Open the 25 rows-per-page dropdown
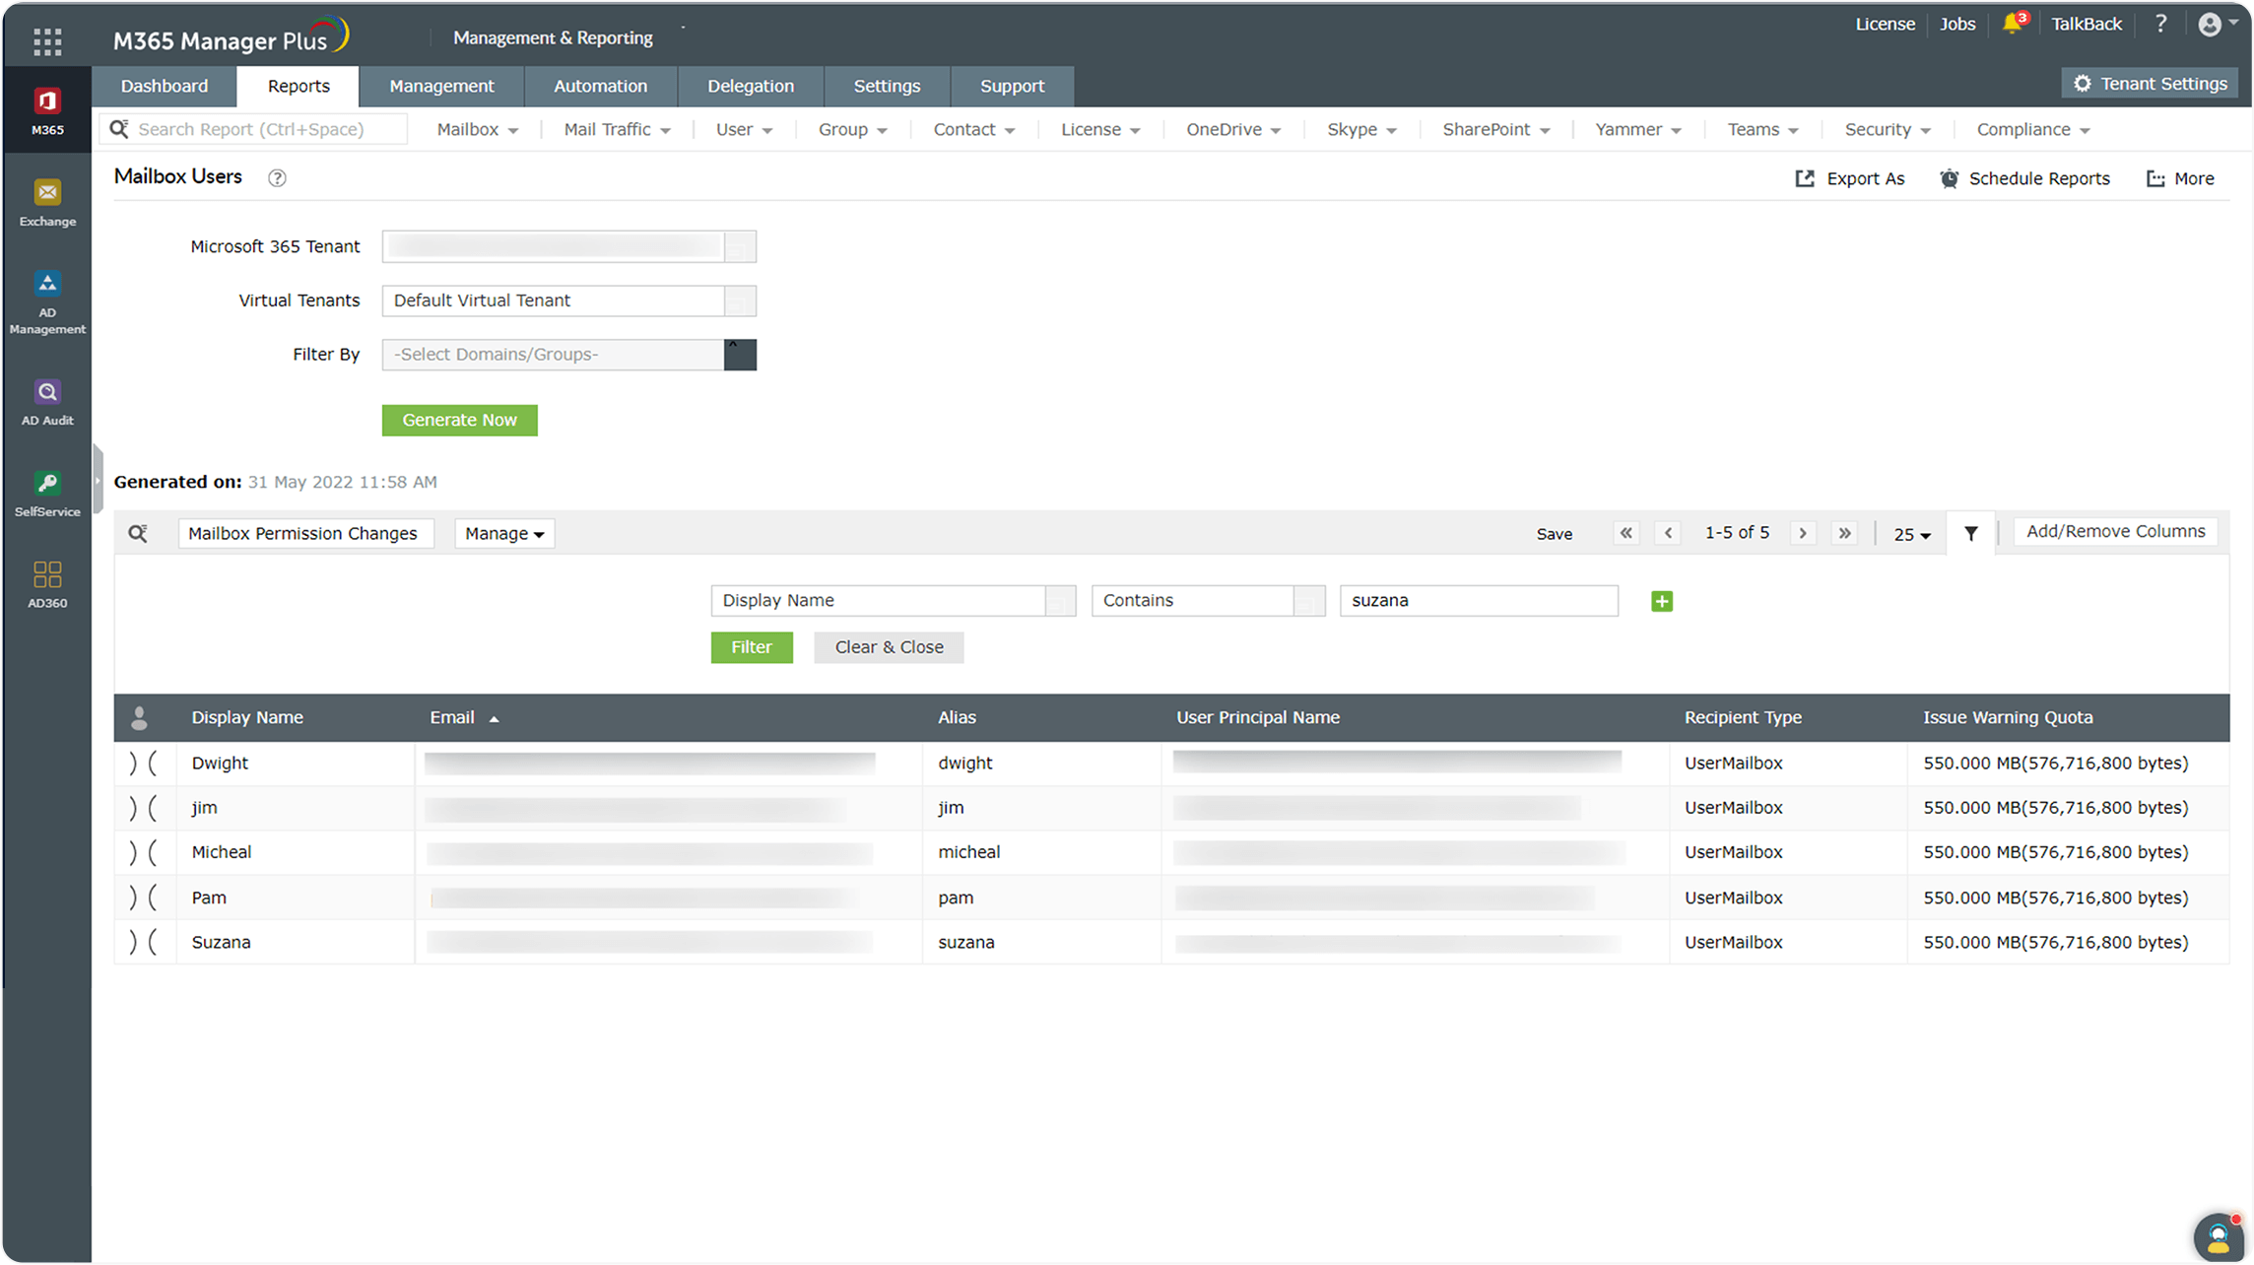2254x1265 pixels. click(1911, 534)
